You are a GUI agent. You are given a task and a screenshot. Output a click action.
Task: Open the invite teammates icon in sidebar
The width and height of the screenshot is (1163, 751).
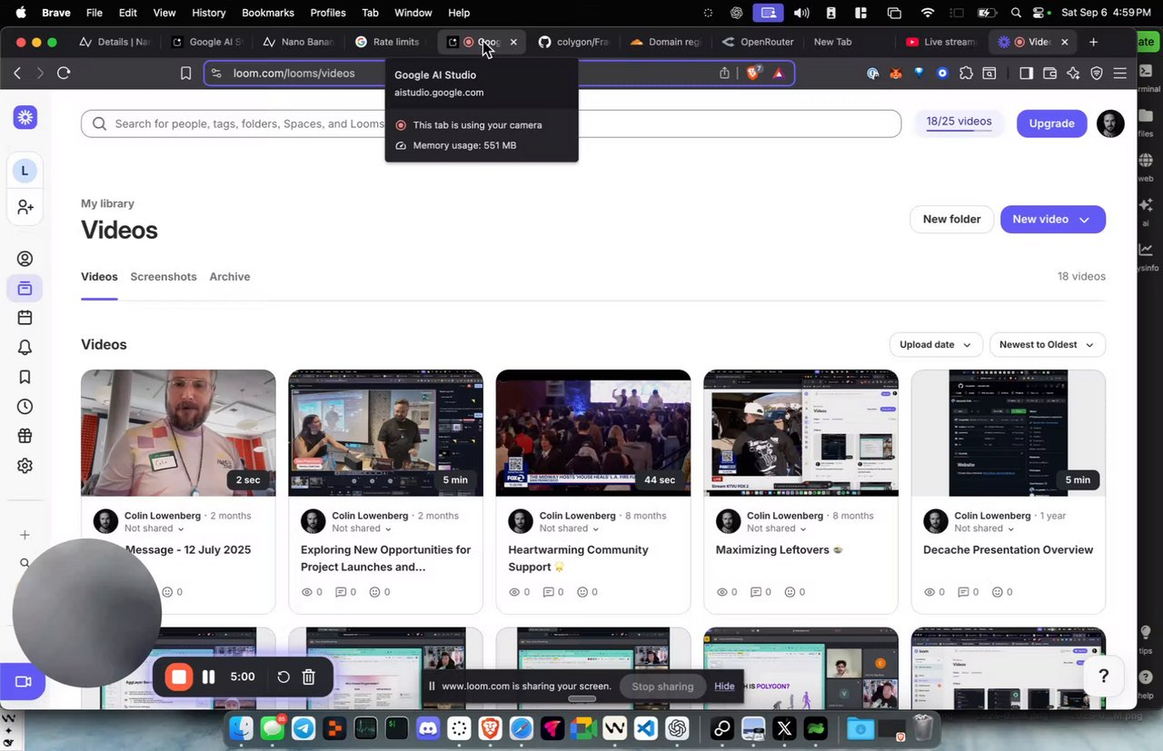tap(25, 208)
